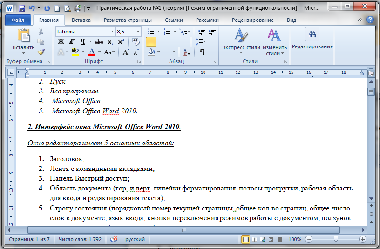This screenshot has width=380, height=249.
Task: Clear formatting with the eraser icon
Action: click(x=136, y=42)
